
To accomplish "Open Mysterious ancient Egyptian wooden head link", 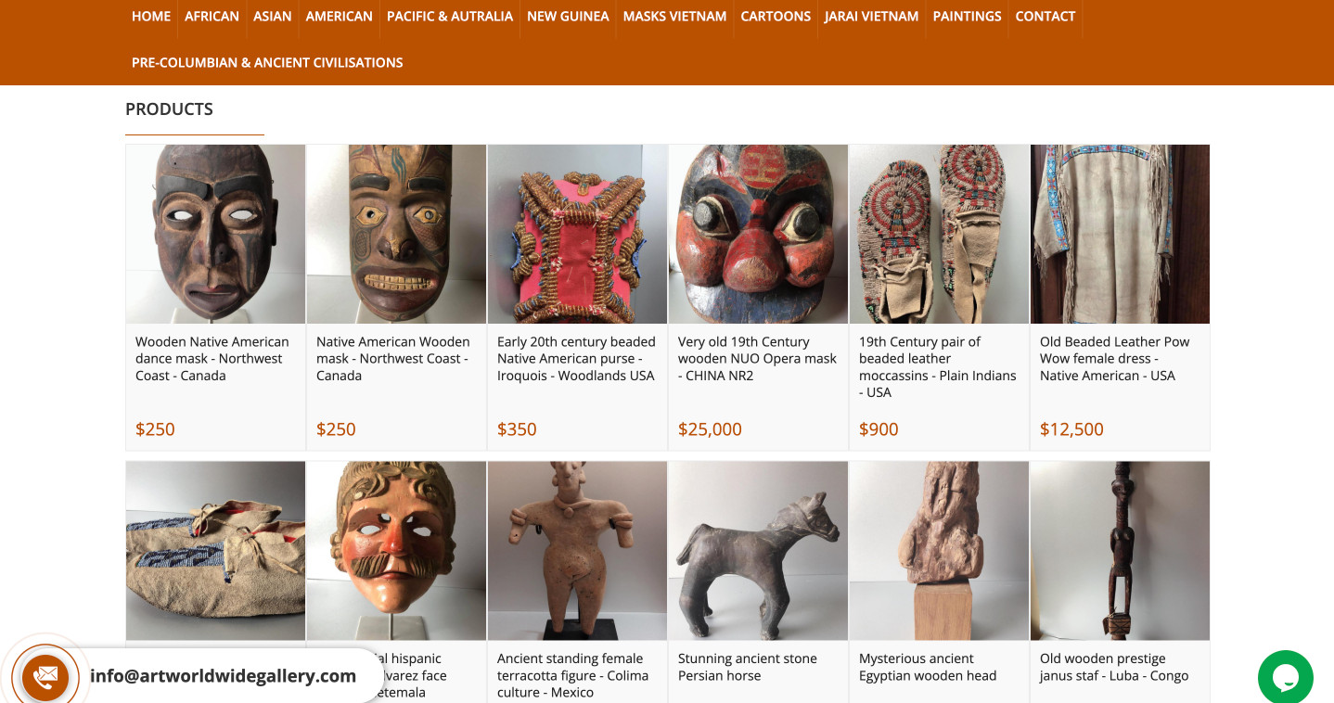I will [x=928, y=667].
